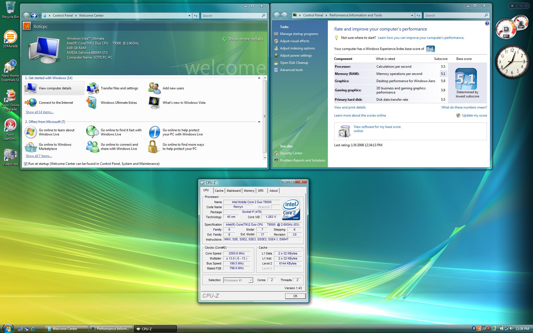The width and height of the screenshot is (533, 333).
Task: Click the Windows Live learn-about icon
Action: (x=31, y=132)
